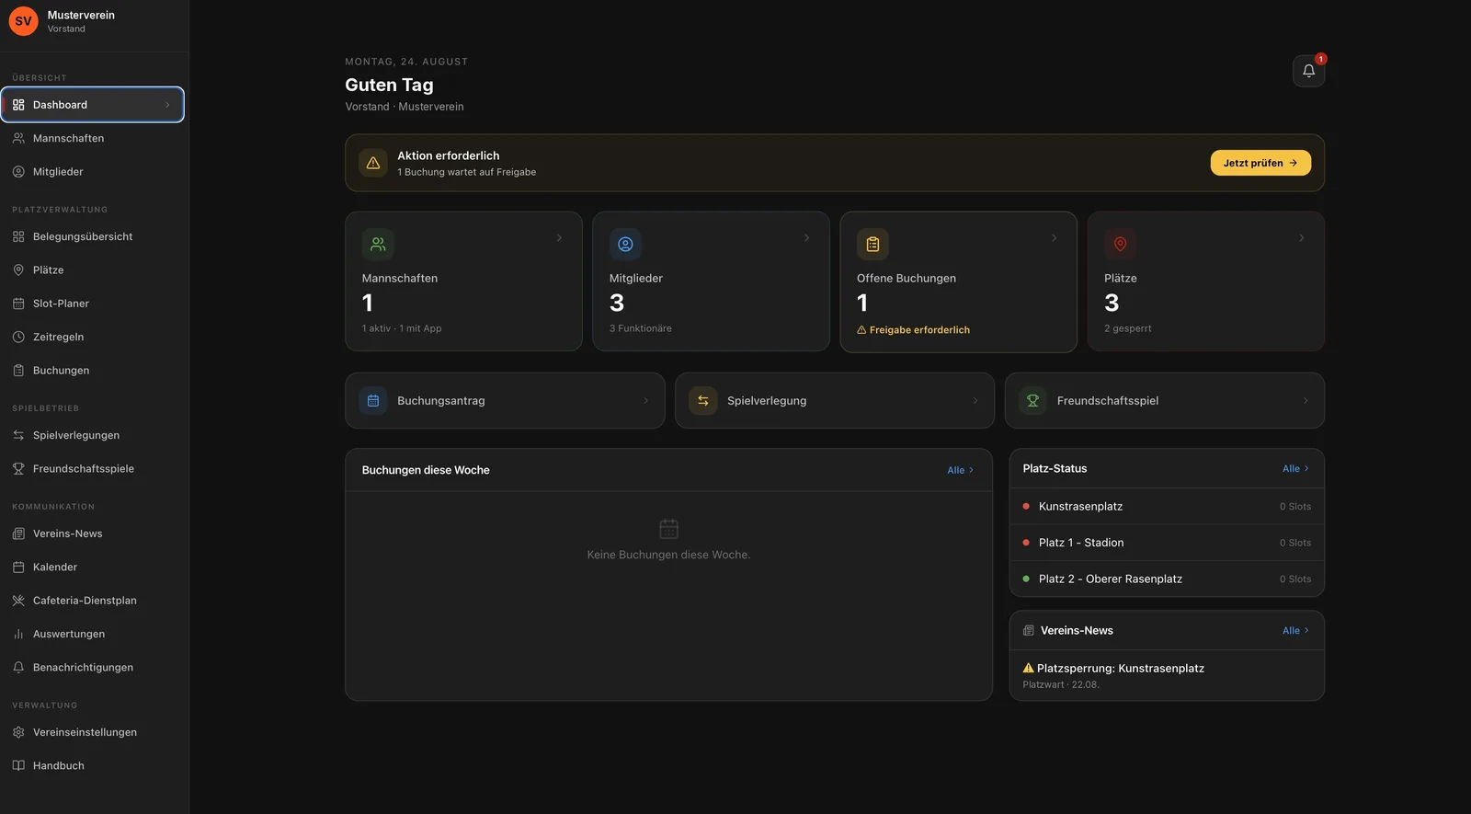1471x814 pixels.
Task: Open Freundschaftsspiele in the sidebar
Action: (x=92, y=469)
